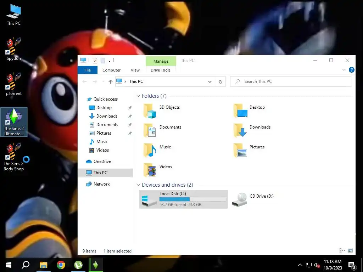Screen dimensions: 363x272
Task: Select the 3D Objects folder
Action: point(162,111)
